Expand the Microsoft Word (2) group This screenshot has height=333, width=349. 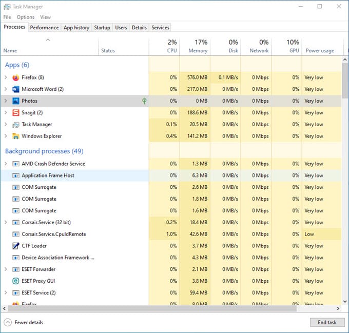click(x=6, y=89)
